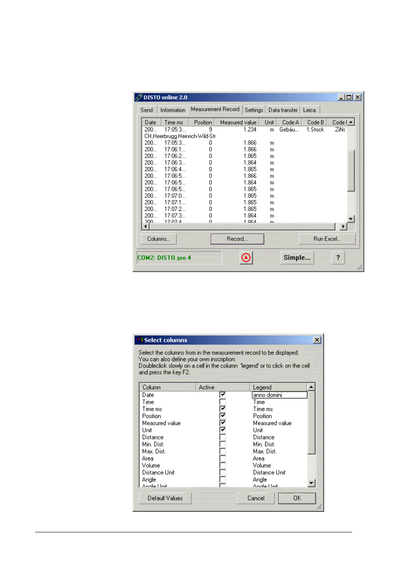Close the Select columns dialog

[x=317, y=340]
